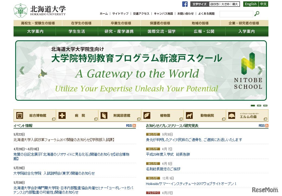This screenshot has width=282, height=196.
Task: Open 国際交流・留学 main menu
Action: [162, 31]
